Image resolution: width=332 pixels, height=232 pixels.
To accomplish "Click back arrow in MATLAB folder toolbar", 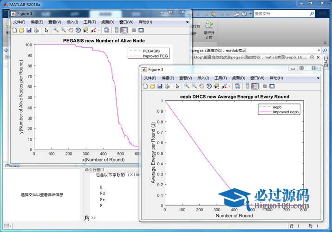I will [6, 50].
